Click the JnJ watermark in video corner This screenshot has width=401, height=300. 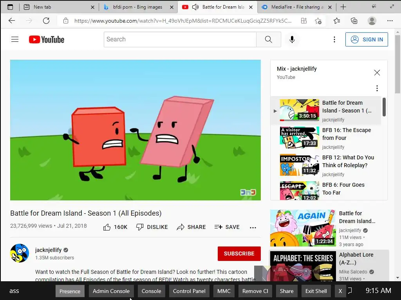(x=248, y=192)
